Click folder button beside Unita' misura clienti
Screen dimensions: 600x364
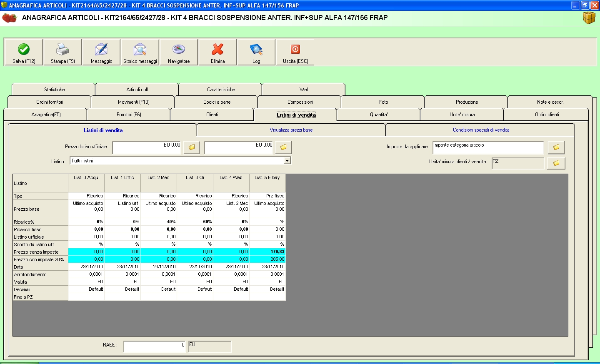click(556, 163)
